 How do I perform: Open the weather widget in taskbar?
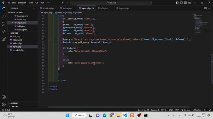click(9, 115)
